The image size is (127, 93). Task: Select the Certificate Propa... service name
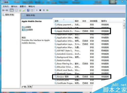pyautogui.click(x=65, y=83)
